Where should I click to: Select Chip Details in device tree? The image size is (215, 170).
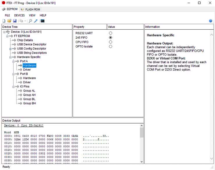25,40
